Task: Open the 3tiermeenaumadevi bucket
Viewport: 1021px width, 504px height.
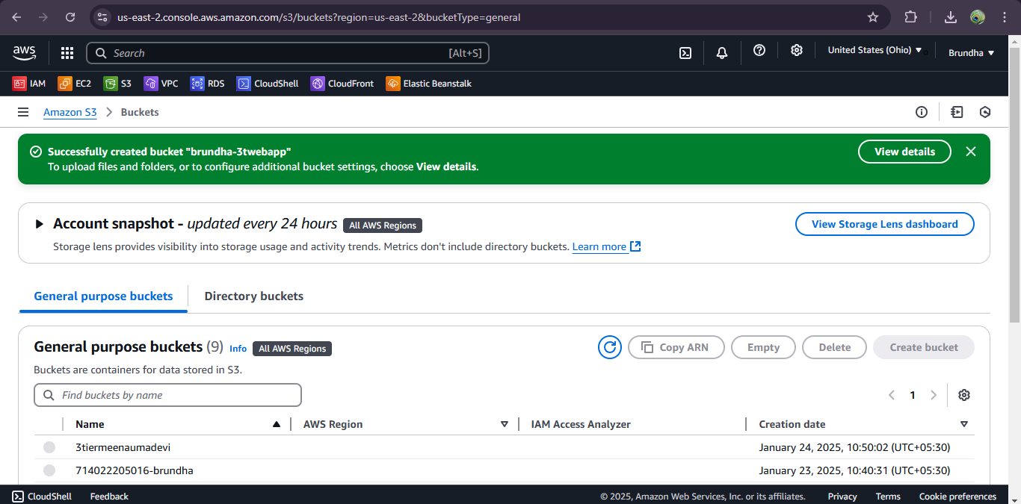Action: point(123,447)
